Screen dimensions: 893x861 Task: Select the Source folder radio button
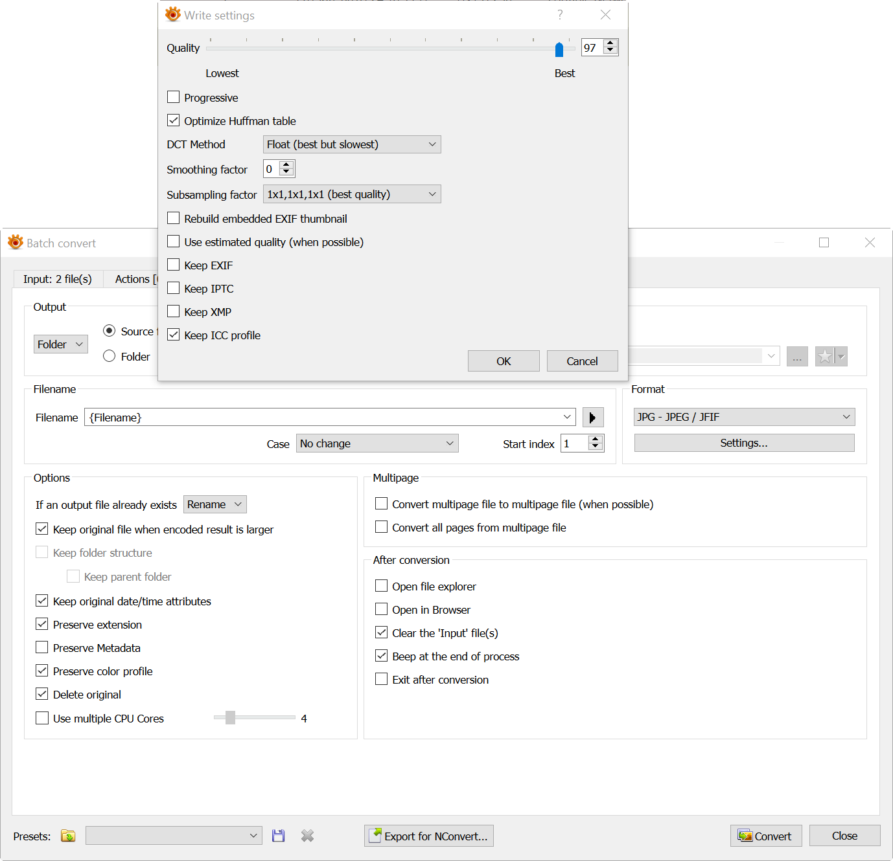[110, 331]
